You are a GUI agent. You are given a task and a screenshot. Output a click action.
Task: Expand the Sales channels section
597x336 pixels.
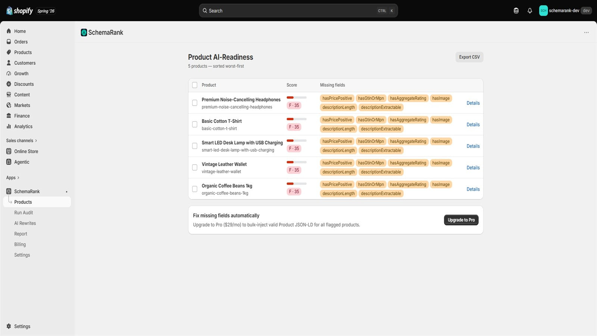[x=22, y=141]
